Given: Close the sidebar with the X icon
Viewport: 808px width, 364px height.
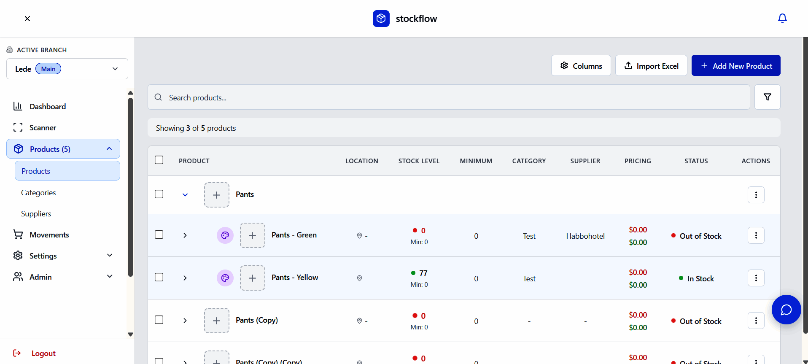Looking at the screenshot, I should click(27, 19).
